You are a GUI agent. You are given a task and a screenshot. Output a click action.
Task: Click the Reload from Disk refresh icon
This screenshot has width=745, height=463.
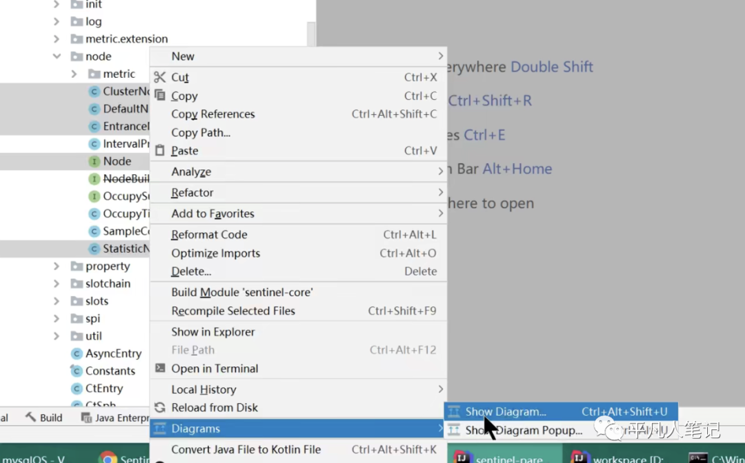tap(160, 407)
